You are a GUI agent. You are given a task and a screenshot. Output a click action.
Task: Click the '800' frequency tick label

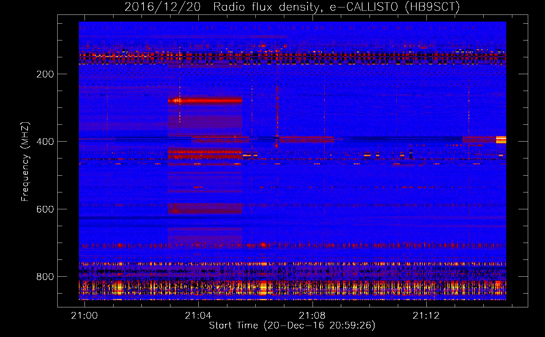pos(45,277)
